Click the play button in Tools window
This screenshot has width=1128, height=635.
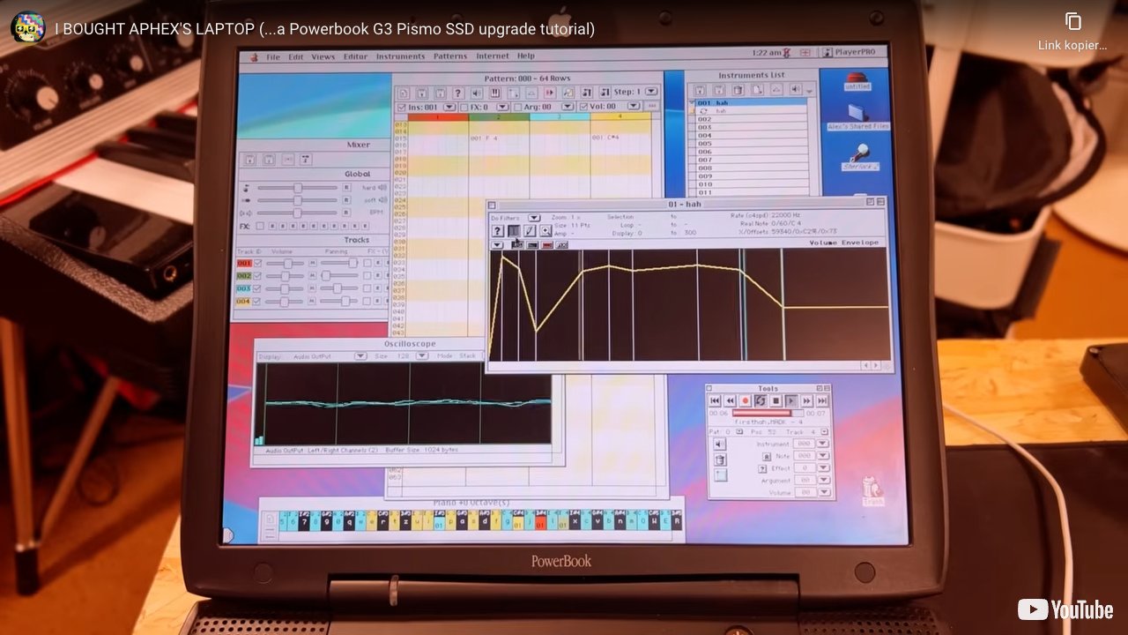pyautogui.click(x=791, y=400)
